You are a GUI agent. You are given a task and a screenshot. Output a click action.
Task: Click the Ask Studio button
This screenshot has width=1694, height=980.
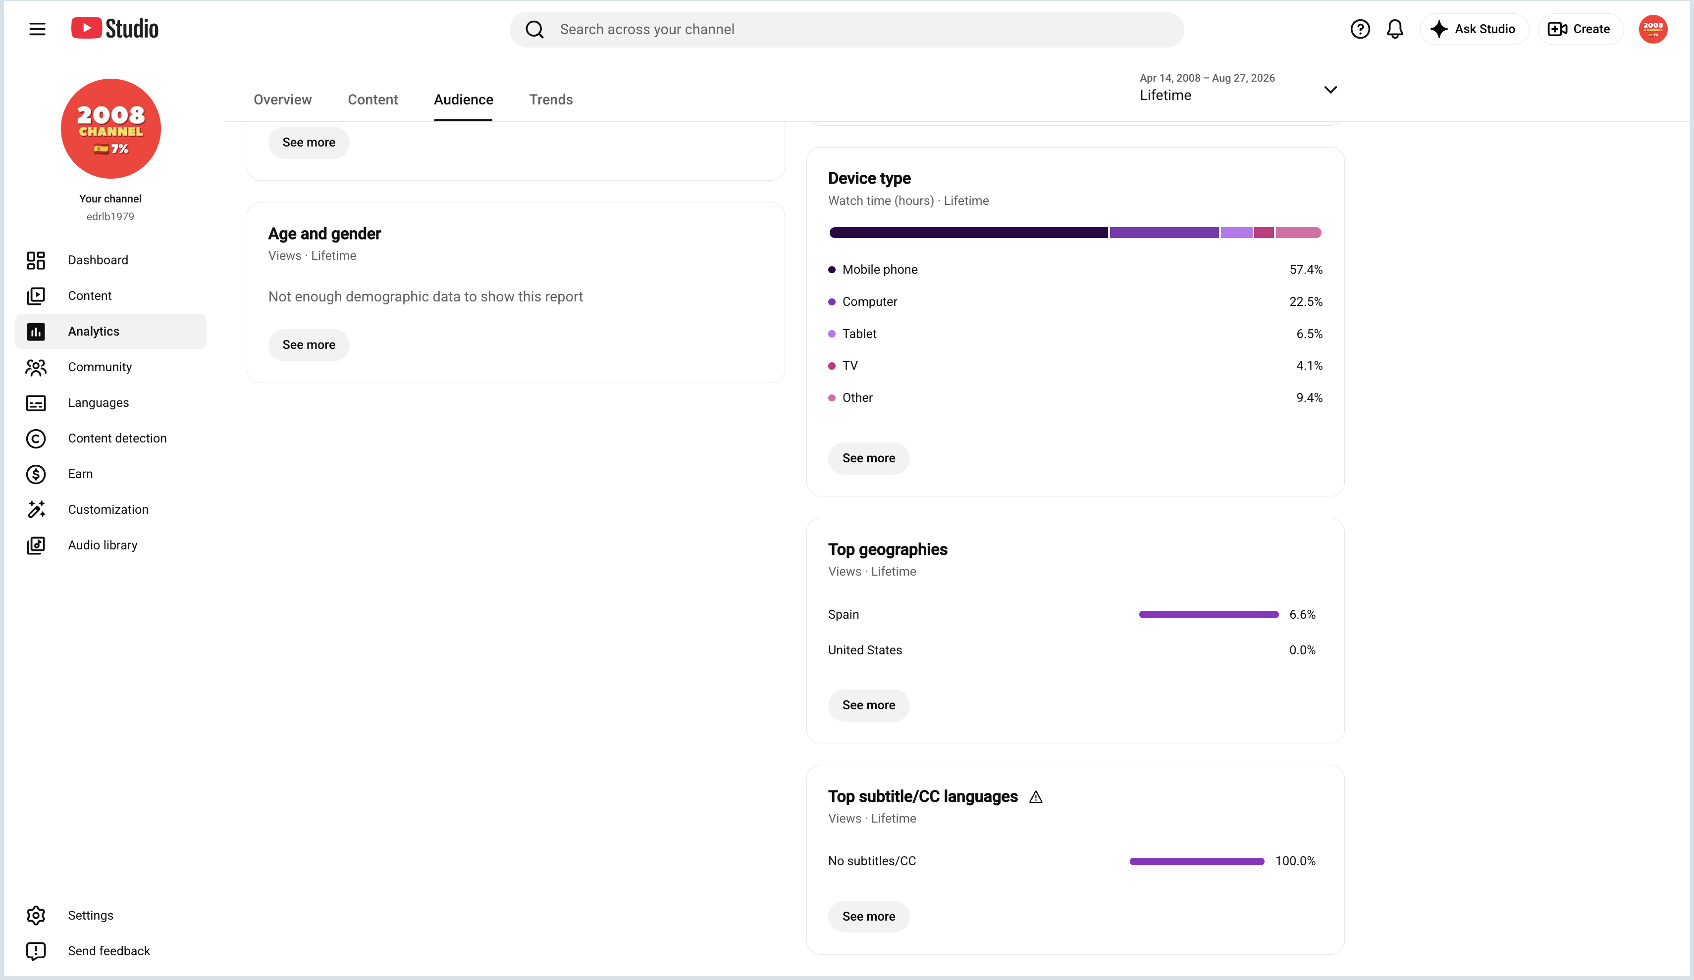tap(1474, 29)
